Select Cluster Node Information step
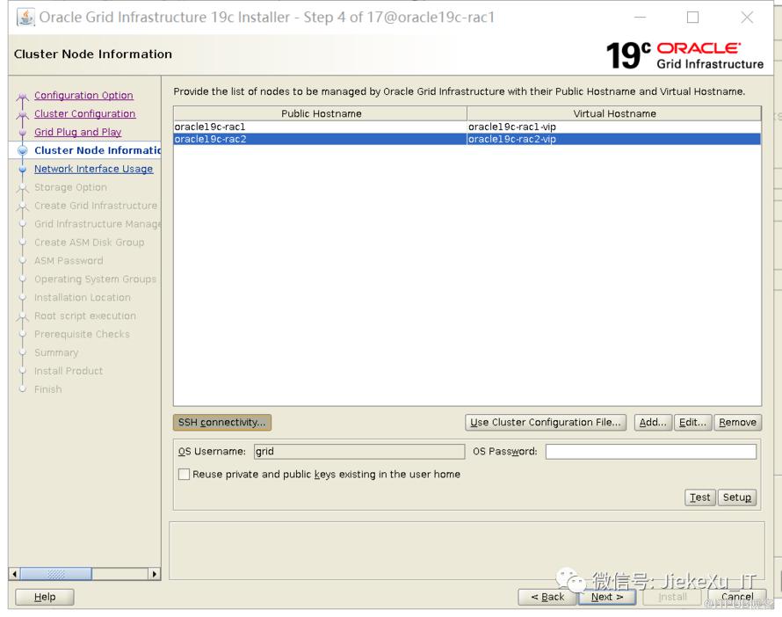 [x=98, y=150]
